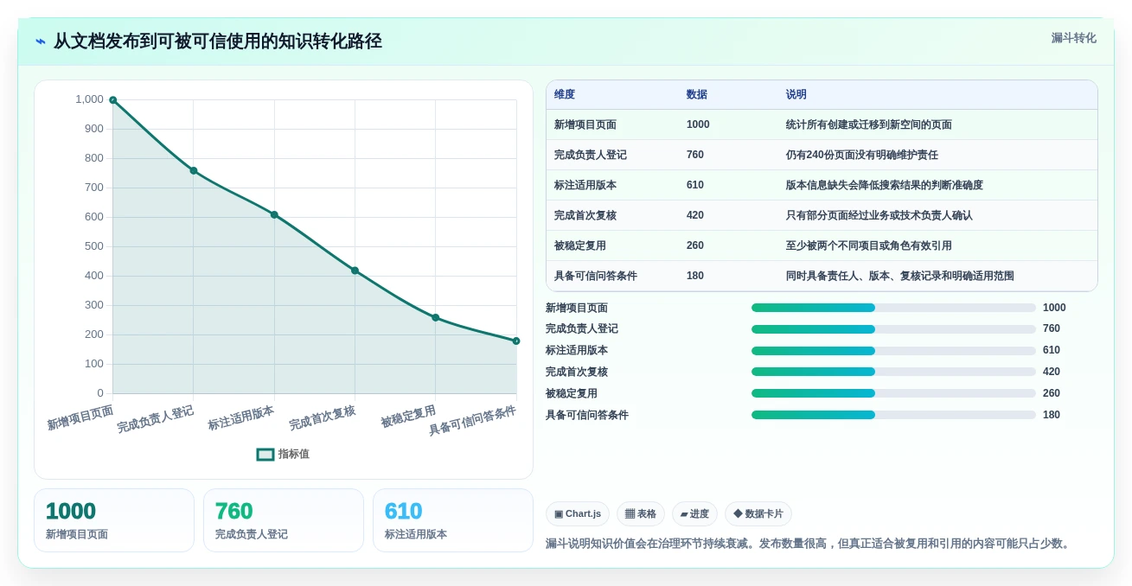This screenshot has height=586, width=1132.
Task: Click the description 至少被两个不同项目或角色有效引用
Action: point(868,245)
